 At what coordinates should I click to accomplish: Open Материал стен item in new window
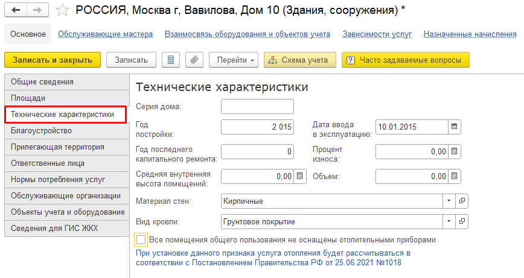tap(462, 201)
